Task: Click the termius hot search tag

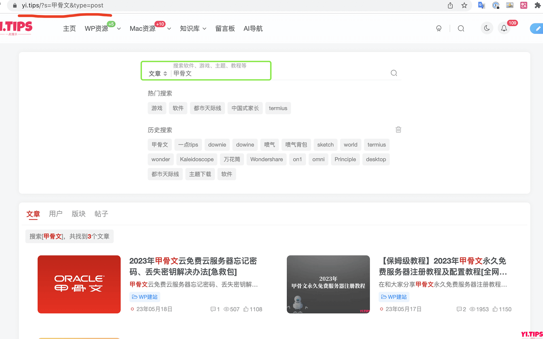Action: (x=278, y=108)
